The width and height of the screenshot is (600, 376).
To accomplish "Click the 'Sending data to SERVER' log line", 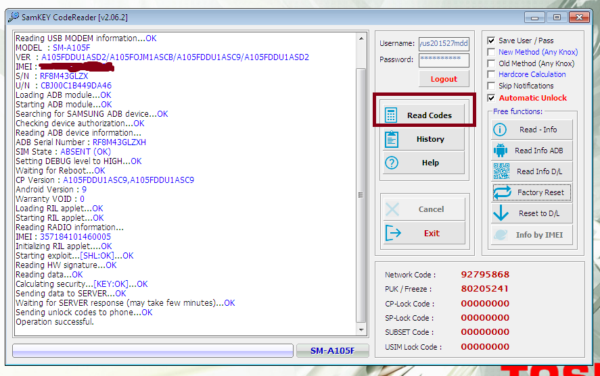I will tap(71, 294).
